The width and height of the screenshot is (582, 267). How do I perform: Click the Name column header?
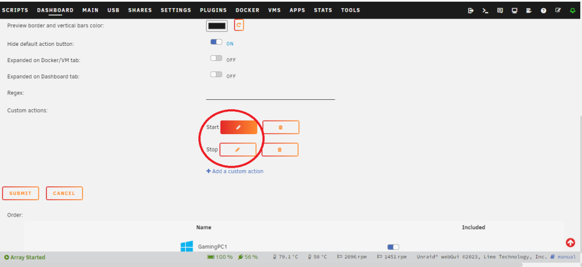coord(204,228)
